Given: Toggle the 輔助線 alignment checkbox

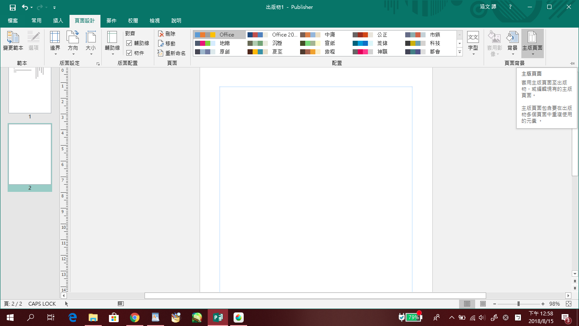Looking at the screenshot, I should (x=129, y=43).
